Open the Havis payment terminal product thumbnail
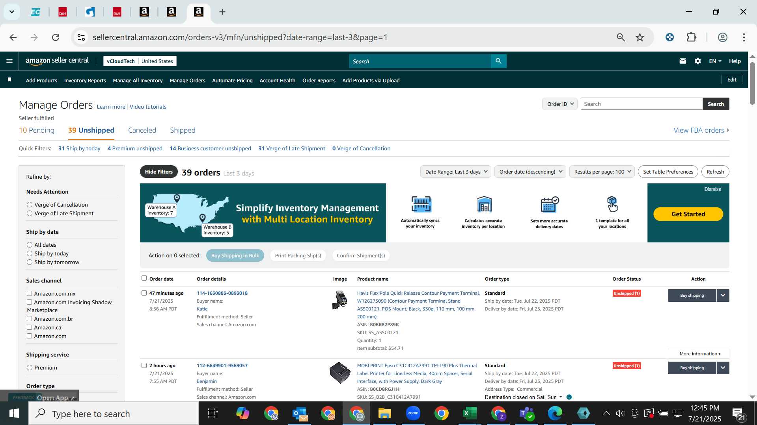 pyautogui.click(x=340, y=300)
